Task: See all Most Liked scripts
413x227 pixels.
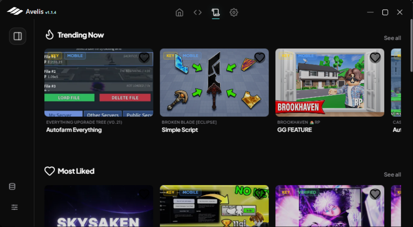Action: [392, 174]
